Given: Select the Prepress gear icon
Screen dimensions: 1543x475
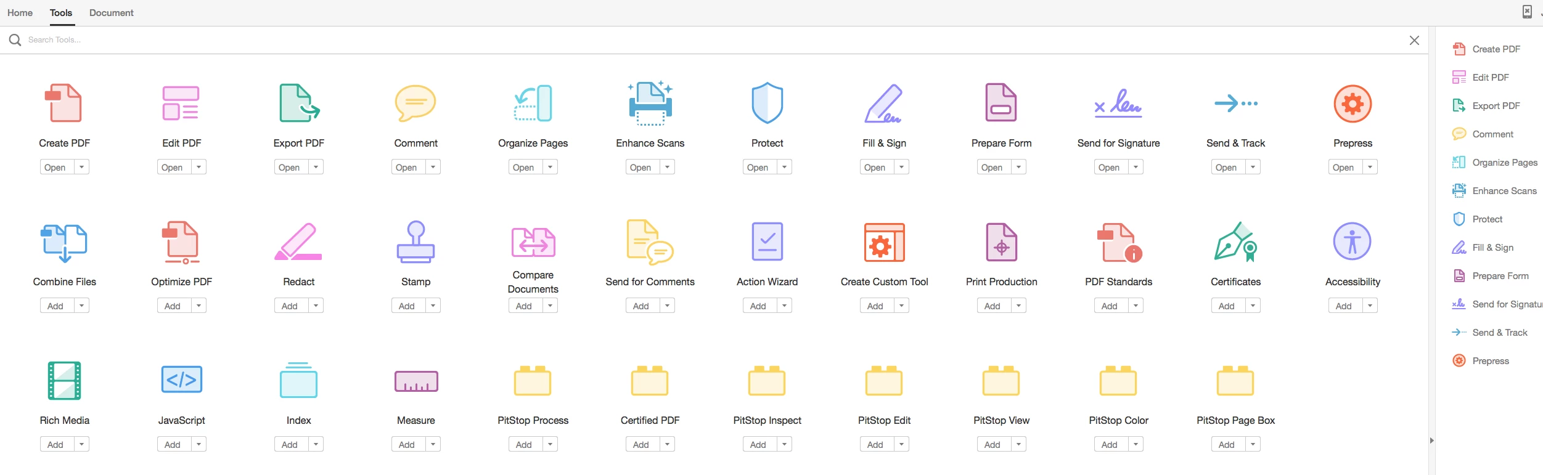Looking at the screenshot, I should click(x=1353, y=104).
